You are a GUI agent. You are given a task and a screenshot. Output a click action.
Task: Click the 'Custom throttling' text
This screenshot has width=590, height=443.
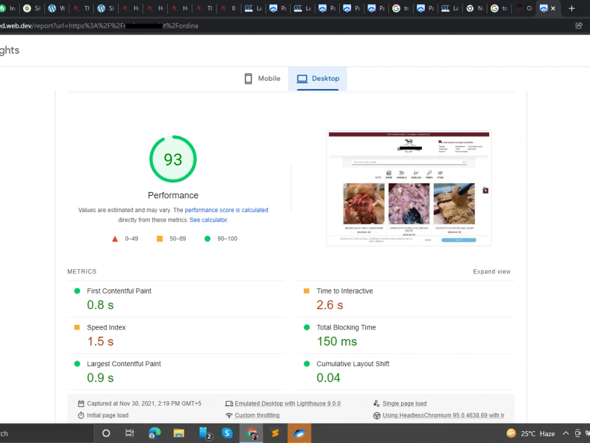pyautogui.click(x=257, y=415)
